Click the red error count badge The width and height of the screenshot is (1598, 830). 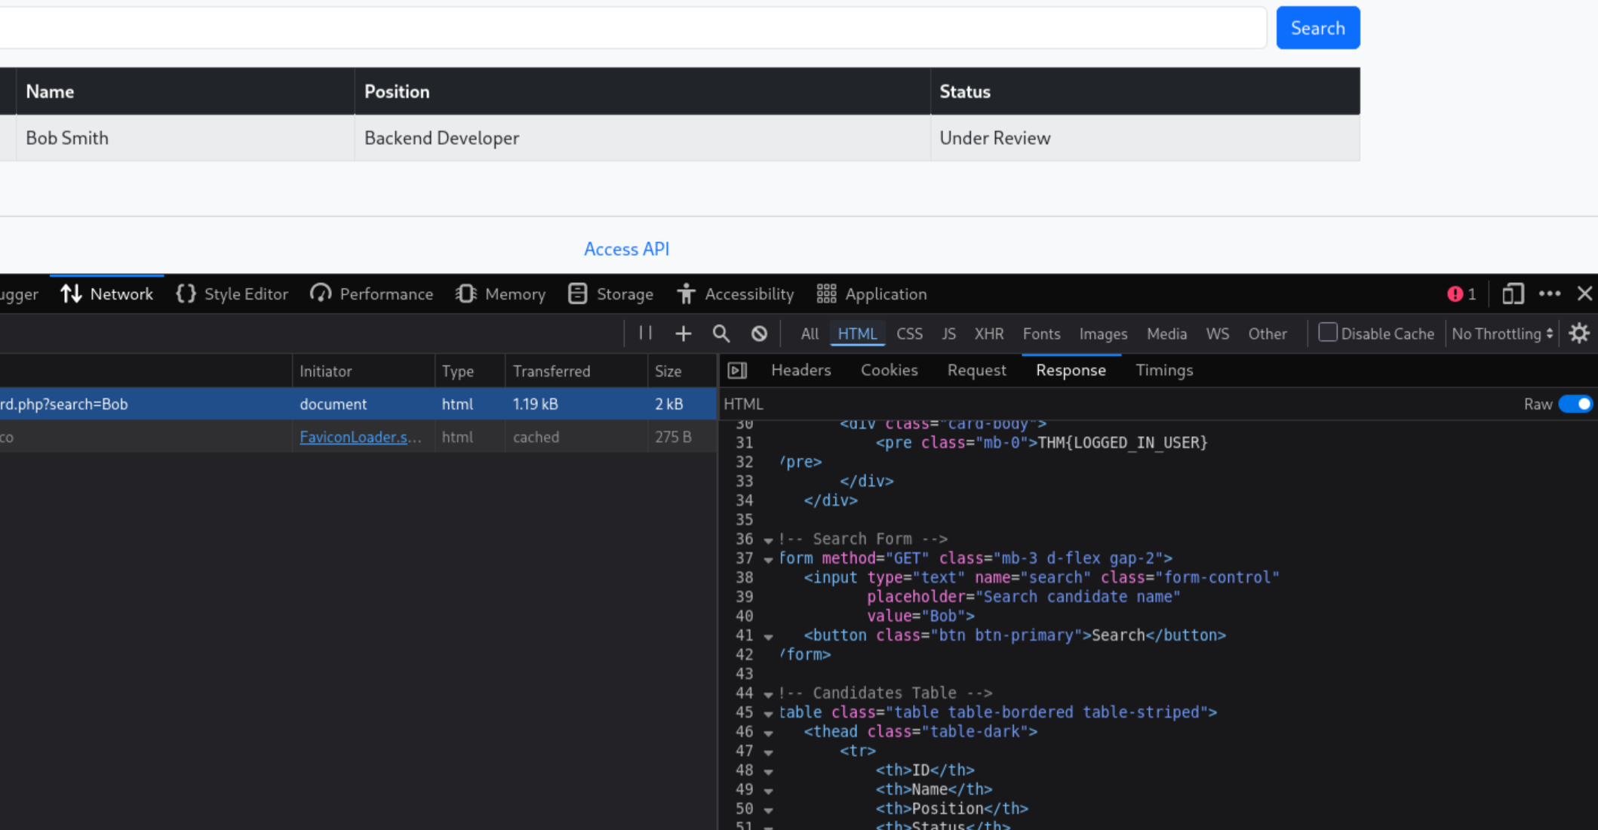1461,294
